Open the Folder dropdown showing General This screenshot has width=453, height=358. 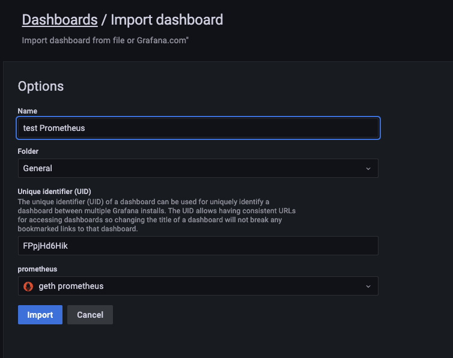click(198, 168)
